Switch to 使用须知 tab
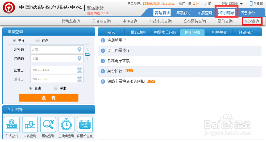Image resolution: width=266 pixels, height=142 pixels. point(192,33)
